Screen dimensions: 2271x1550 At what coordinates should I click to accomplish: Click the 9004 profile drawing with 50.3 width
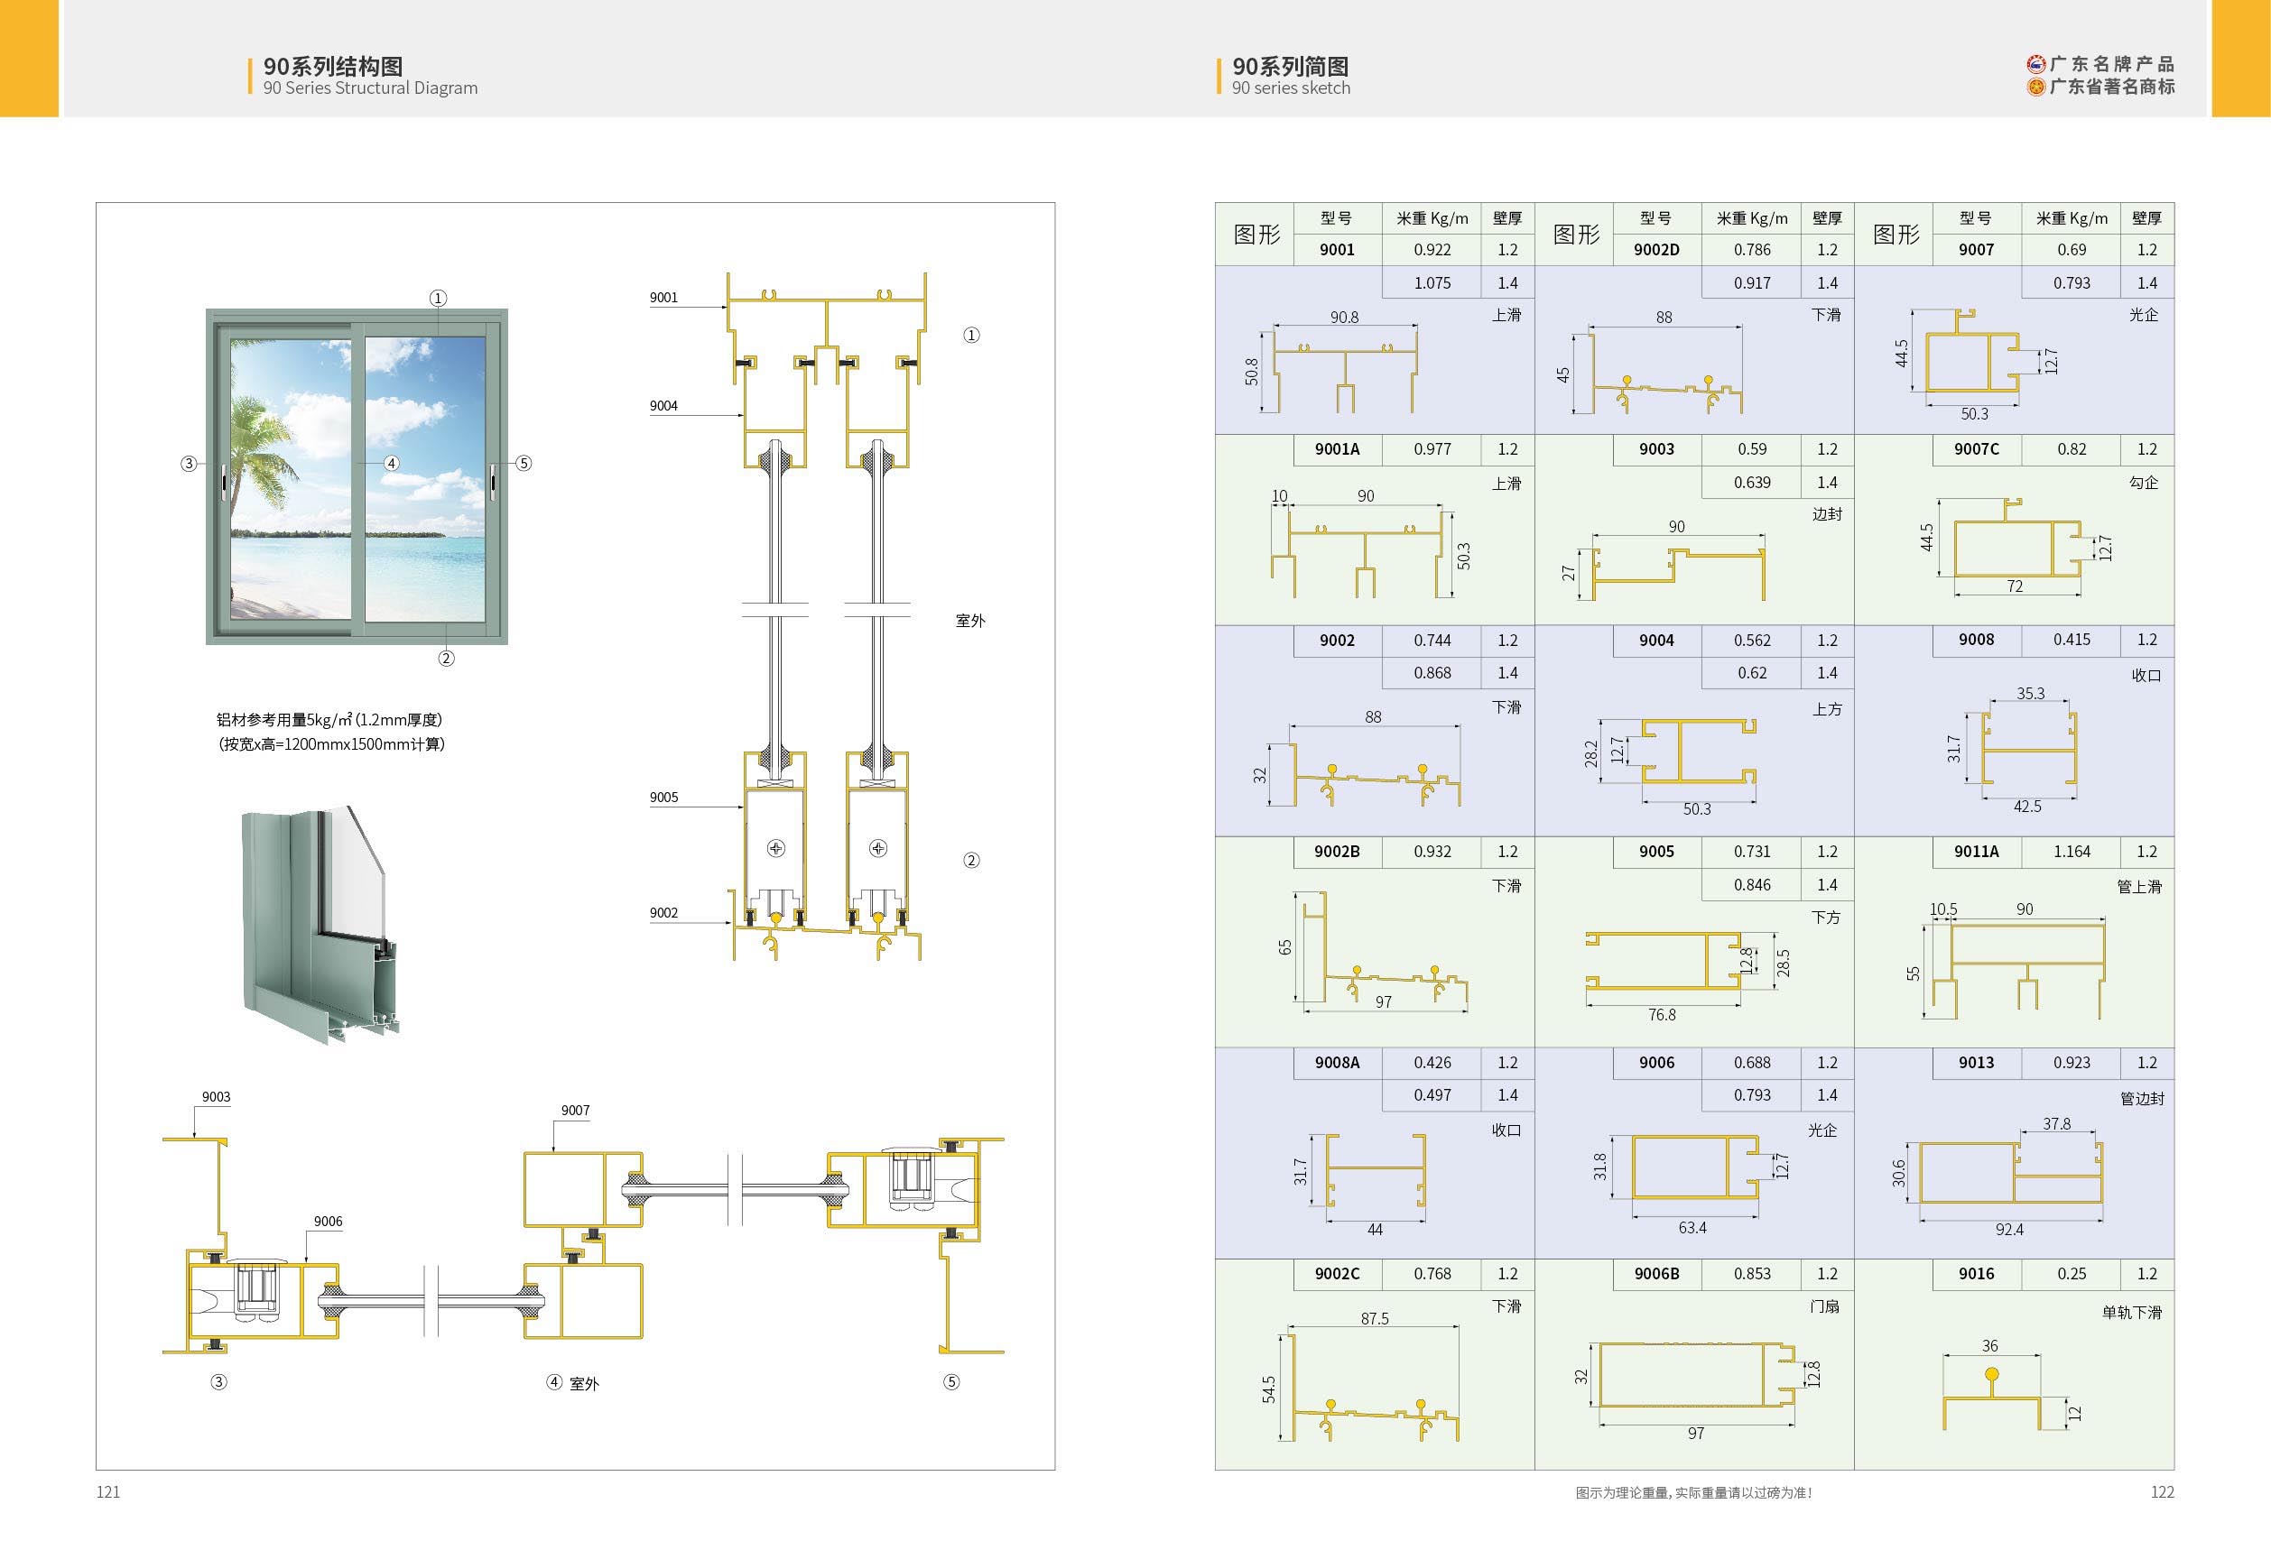click(1671, 764)
